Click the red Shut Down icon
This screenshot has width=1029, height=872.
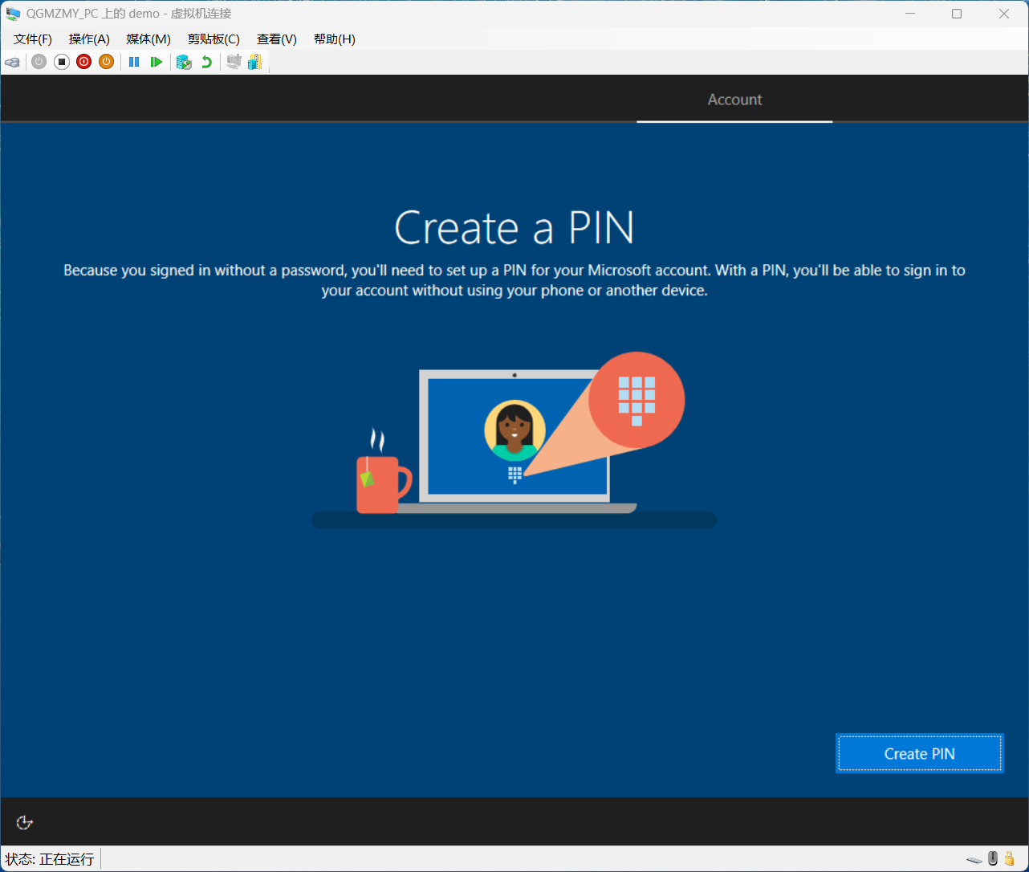83,62
